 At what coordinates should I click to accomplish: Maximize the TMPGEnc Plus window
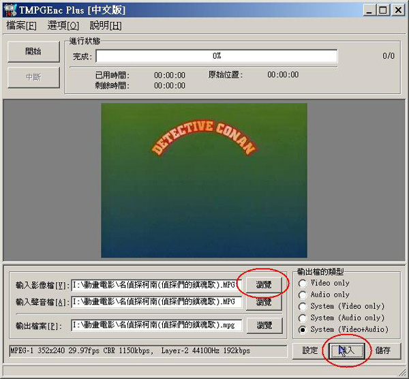[383, 10]
